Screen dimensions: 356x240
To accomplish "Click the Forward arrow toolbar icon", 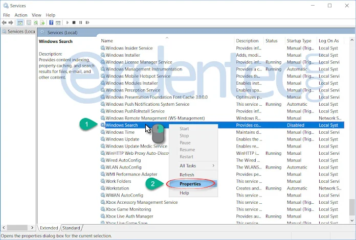I will point(11,22).
